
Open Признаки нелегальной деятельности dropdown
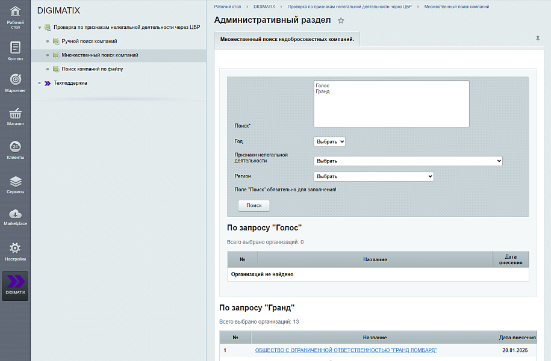[408, 161]
